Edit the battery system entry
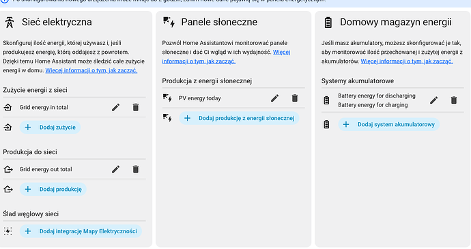Screen dimensions: 471x249 click(x=433, y=100)
